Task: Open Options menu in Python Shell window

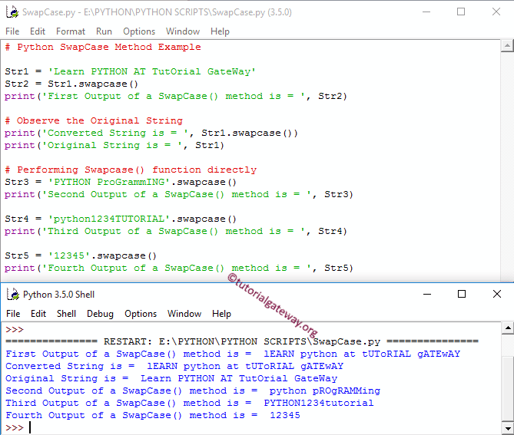Action: pos(141,314)
